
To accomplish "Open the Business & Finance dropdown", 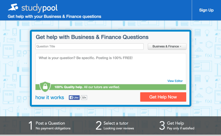I will pyautogui.click(x=167, y=47).
